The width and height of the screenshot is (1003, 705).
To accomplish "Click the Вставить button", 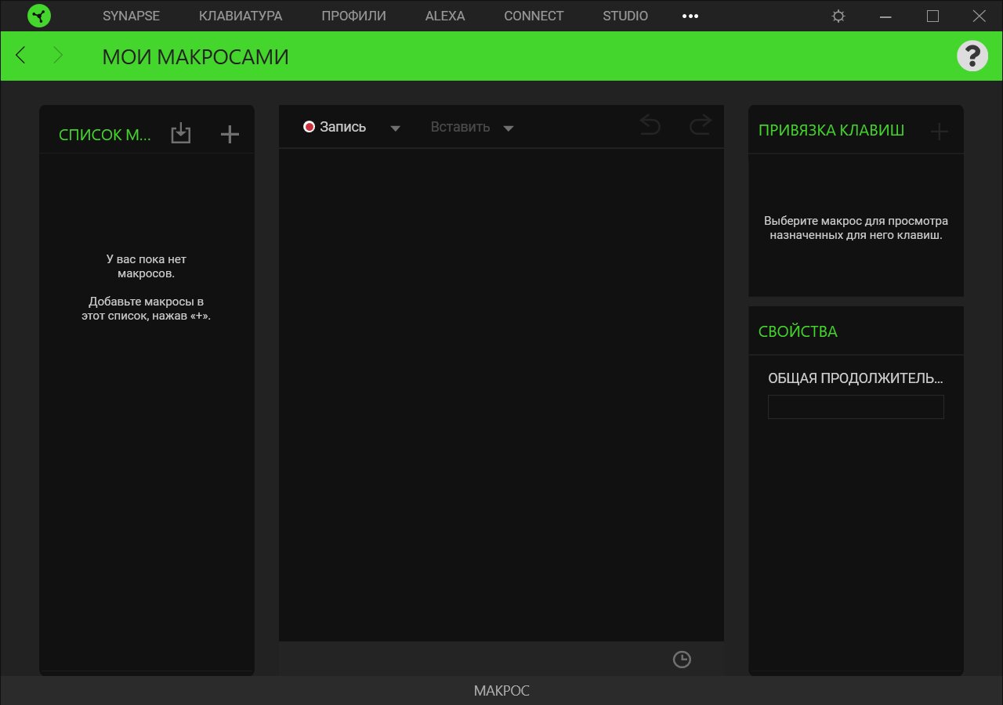I will point(460,127).
